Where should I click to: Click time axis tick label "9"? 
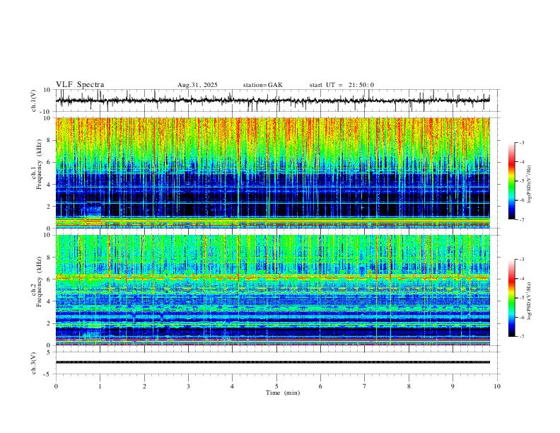453,386
